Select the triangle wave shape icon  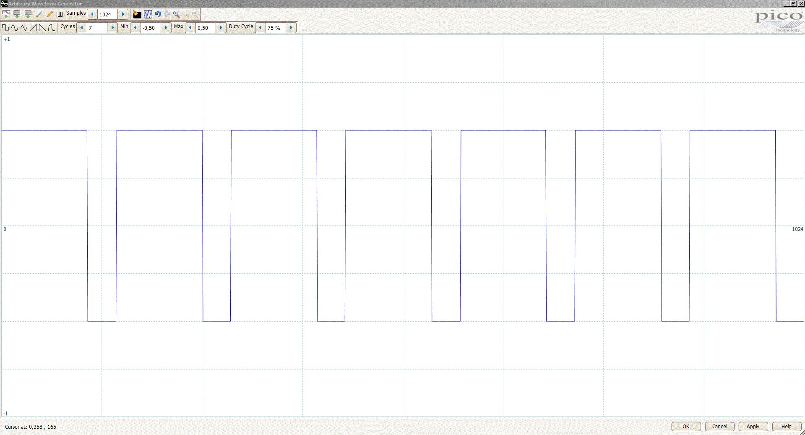pos(24,28)
